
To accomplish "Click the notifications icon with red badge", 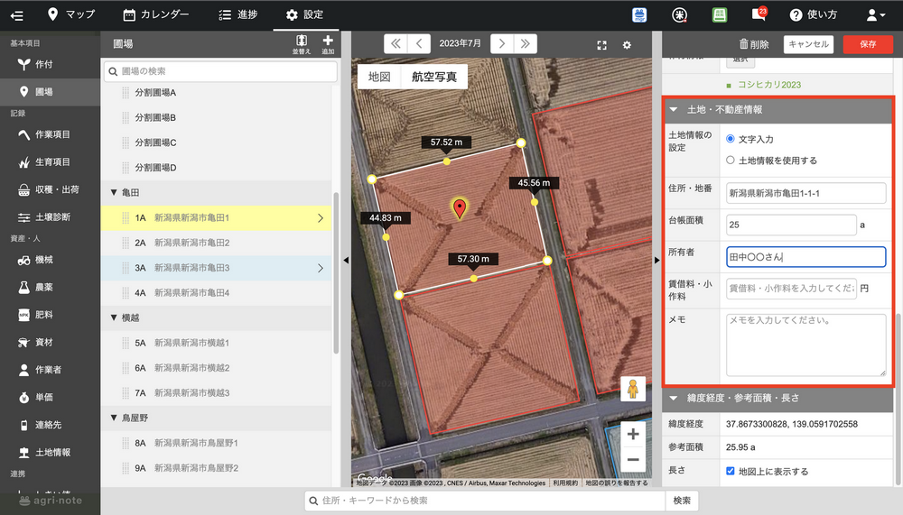I will 759,14.
